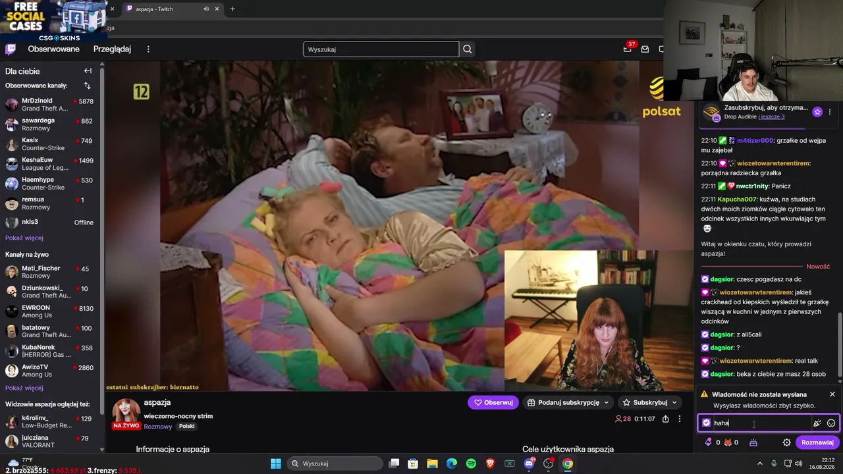The height and width of the screenshot is (474, 843).
Task: Open the top navigation three-dot menu
Action: (148, 49)
